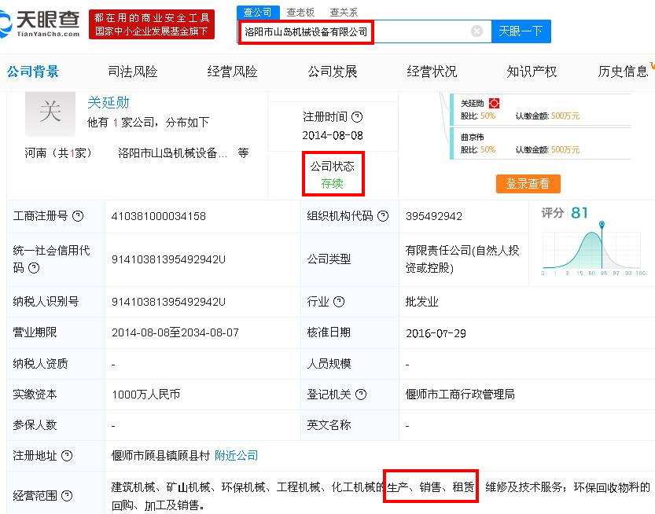Viewport: 655px width, 514px height.
Task: Click the orange 登录查看 button
Action: click(528, 184)
